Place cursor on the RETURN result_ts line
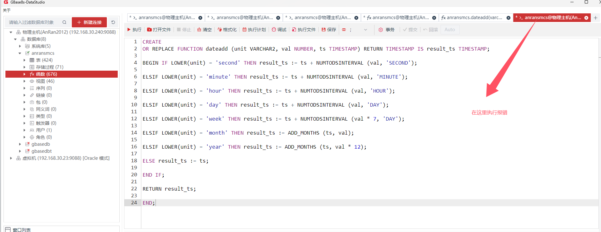601x232 pixels. (x=169, y=189)
